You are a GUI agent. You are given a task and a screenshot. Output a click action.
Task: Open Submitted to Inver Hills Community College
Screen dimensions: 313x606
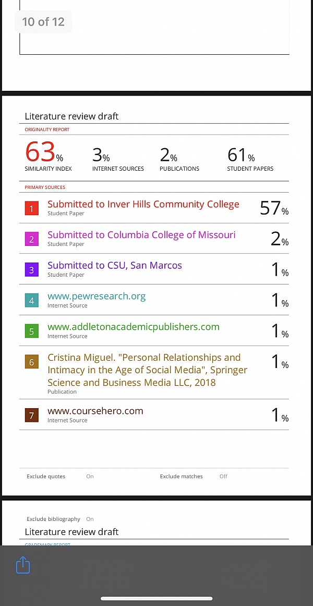click(x=143, y=205)
